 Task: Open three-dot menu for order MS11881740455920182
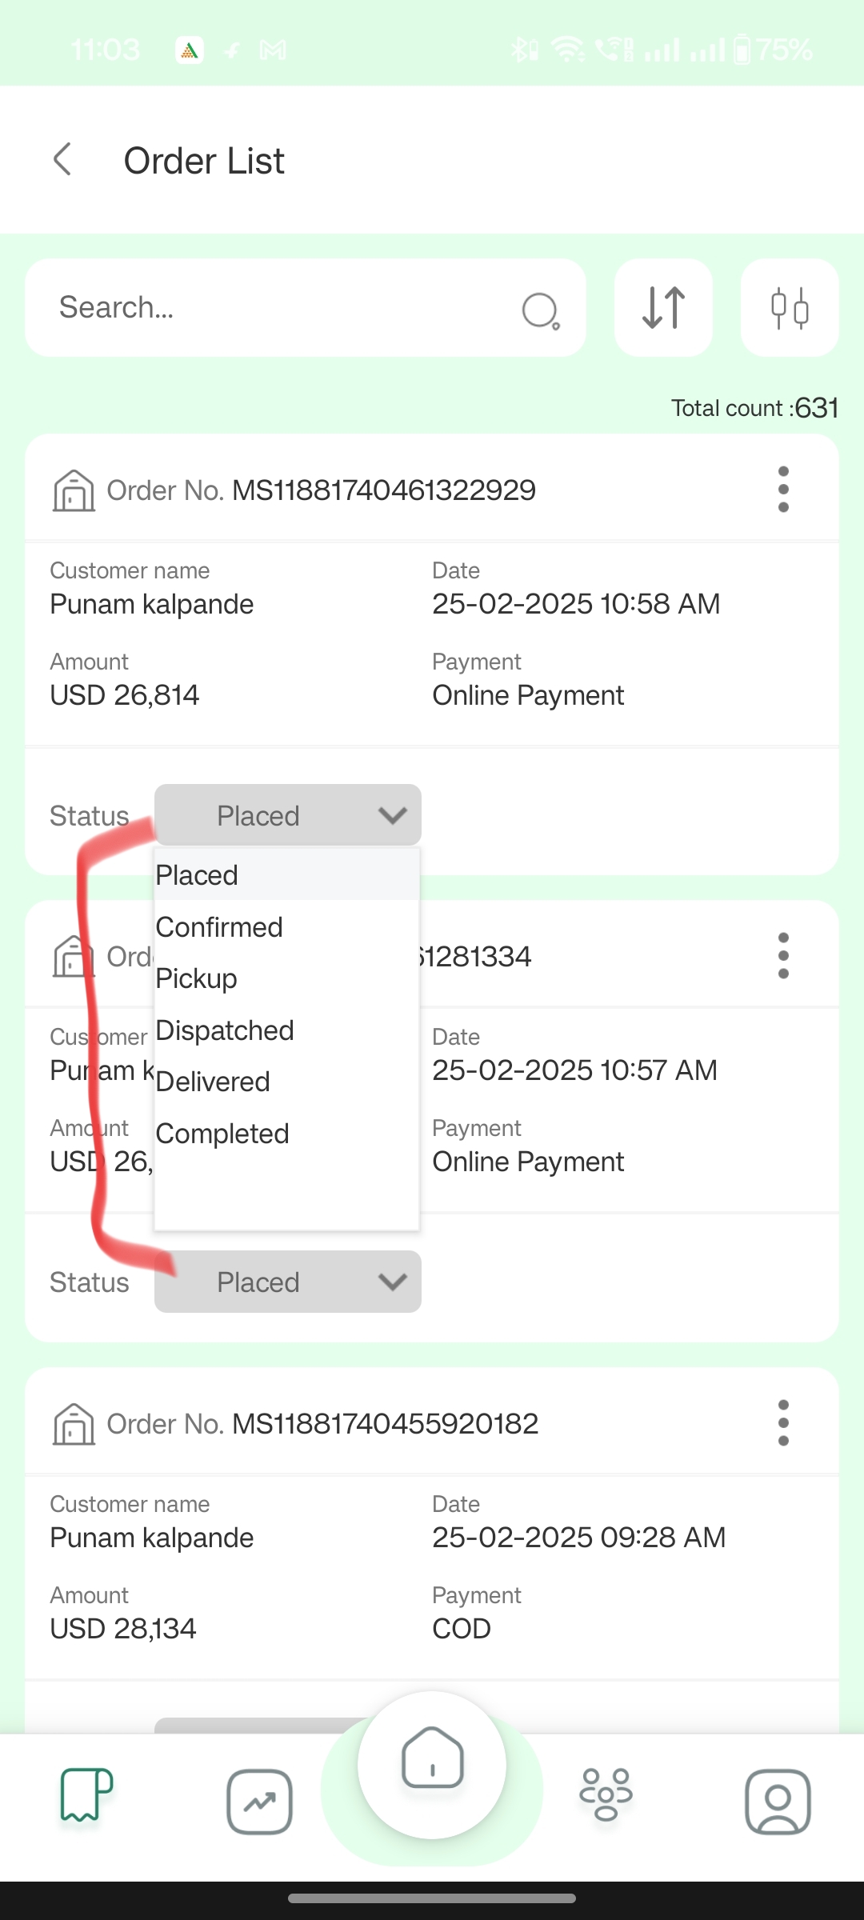[x=783, y=1423]
